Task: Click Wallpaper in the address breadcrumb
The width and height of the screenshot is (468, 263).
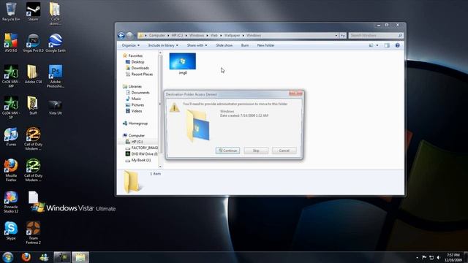Action: 232,36
